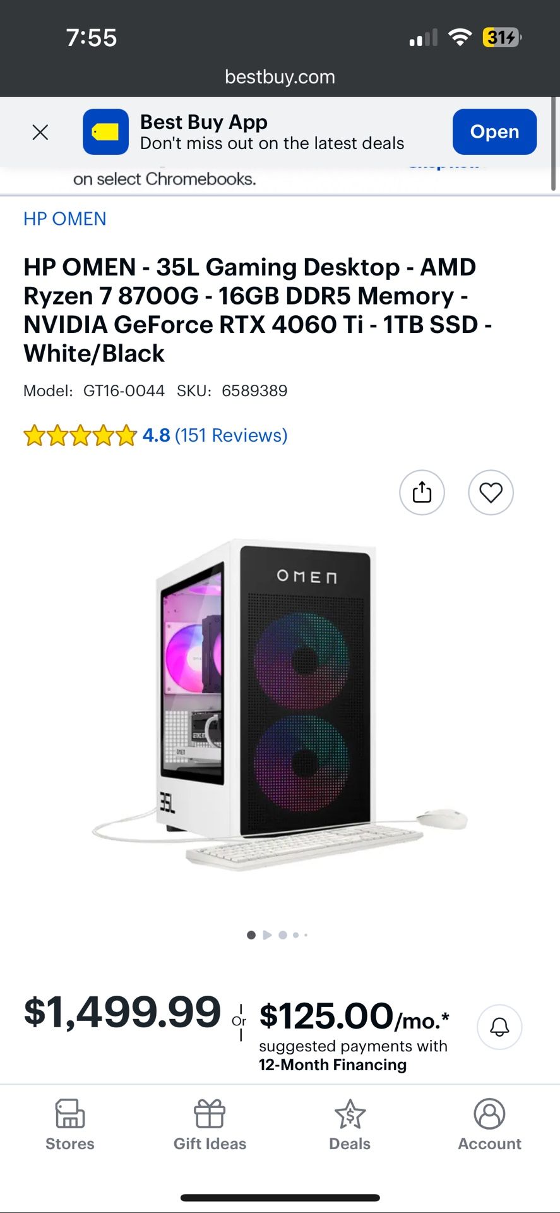Open the Account tab
The height and width of the screenshot is (1213, 560).
click(489, 1125)
